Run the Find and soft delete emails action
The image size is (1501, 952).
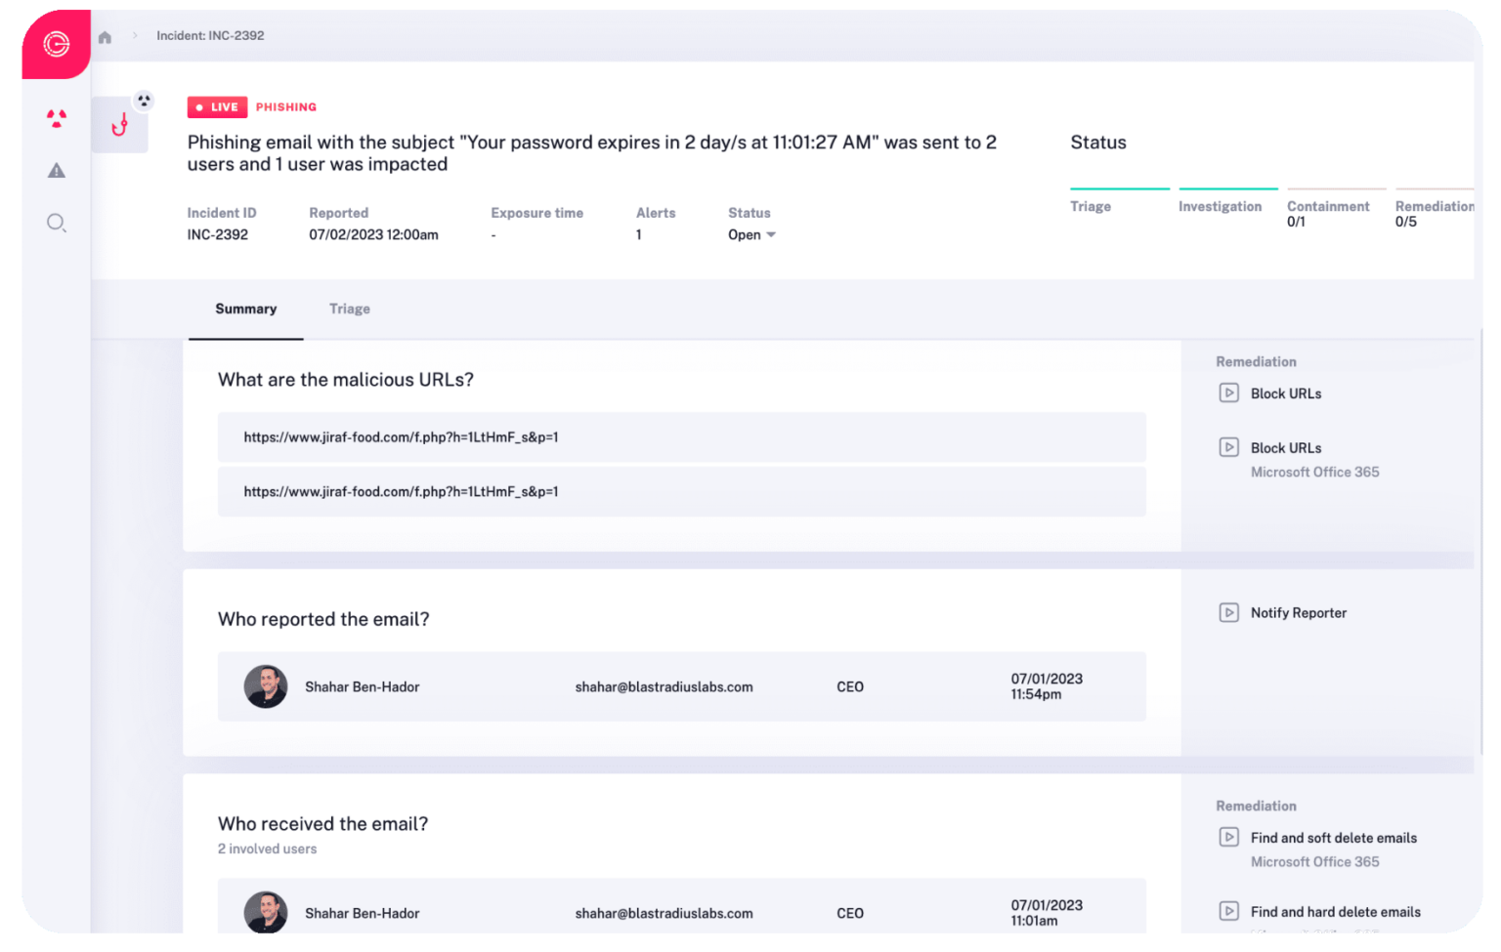(1228, 837)
